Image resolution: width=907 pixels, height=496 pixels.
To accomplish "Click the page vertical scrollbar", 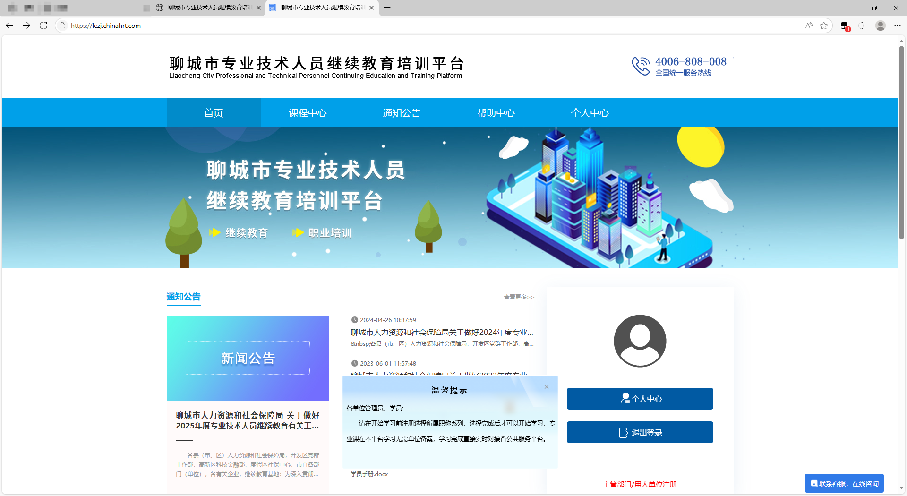I will pyautogui.click(x=901, y=142).
